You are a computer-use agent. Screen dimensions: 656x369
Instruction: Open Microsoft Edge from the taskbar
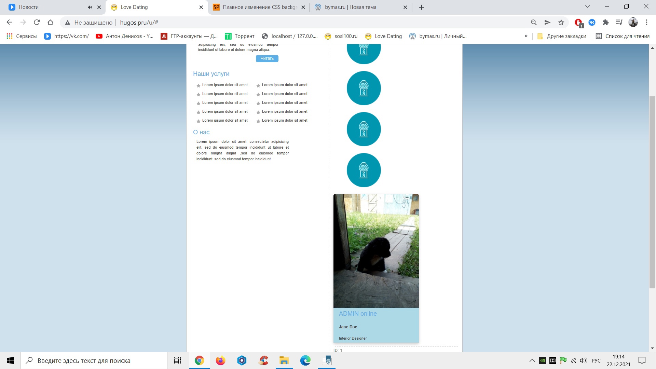click(x=305, y=360)
